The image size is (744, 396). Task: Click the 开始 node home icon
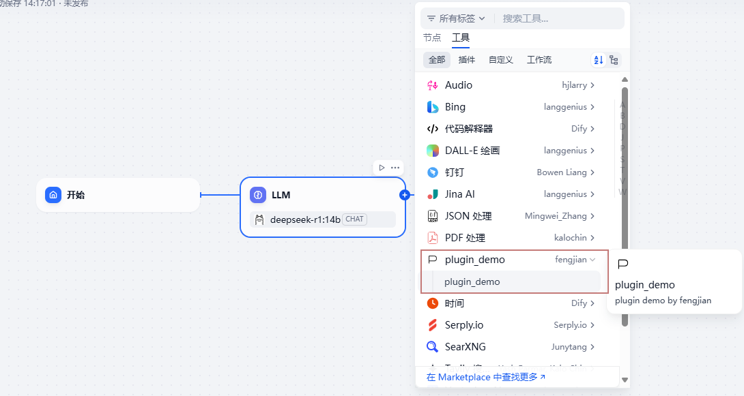(x=53, y=195)
